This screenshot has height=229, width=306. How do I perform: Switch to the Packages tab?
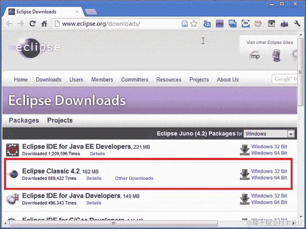click(x=24, y=120)
